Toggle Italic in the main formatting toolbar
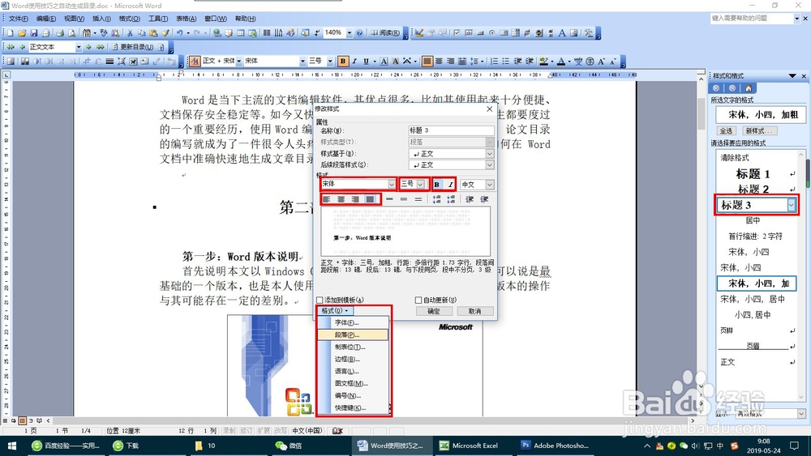811x456 pixels. pyautogui.click(x=355, y=61)
